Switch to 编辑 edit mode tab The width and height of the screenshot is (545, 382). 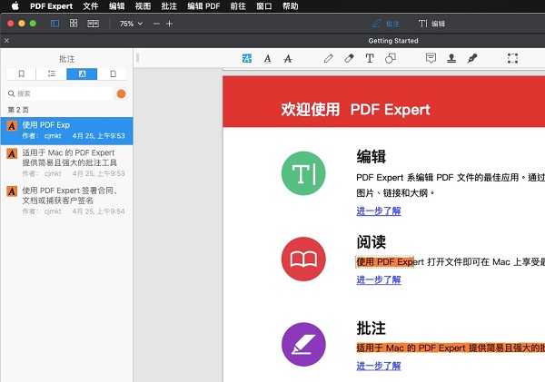(431, 24)
